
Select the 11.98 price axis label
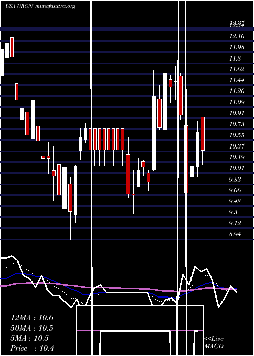coord(237,47)
